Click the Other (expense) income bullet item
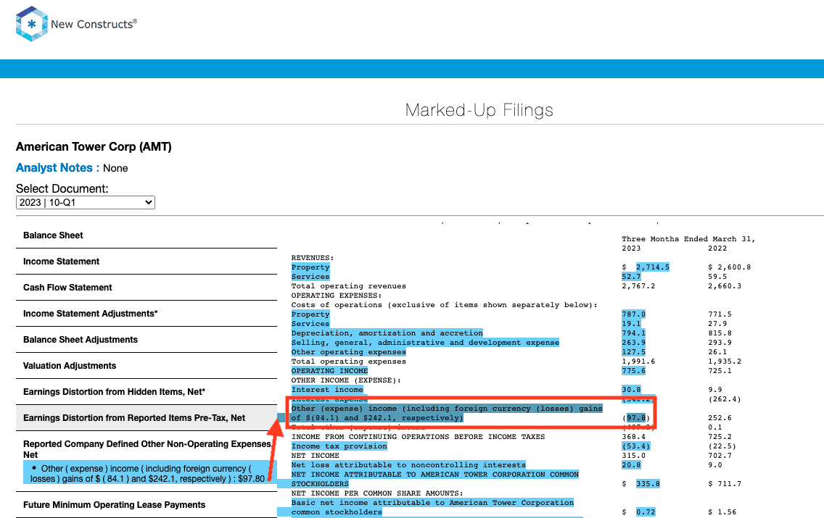This screenshot has width=824, height=518. [147, 473]
